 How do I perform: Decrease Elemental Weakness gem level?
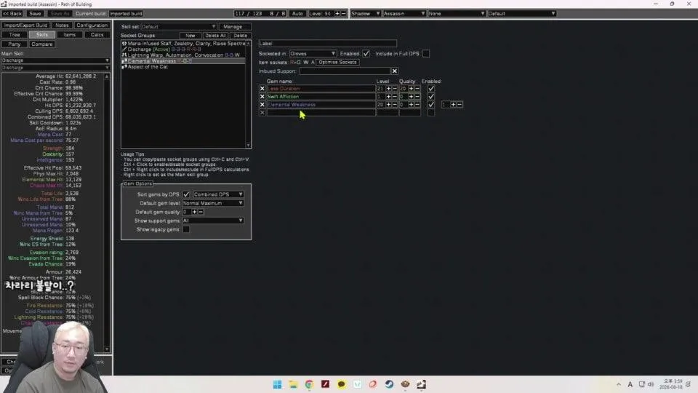pyautogui.click(x=395, y=105)
